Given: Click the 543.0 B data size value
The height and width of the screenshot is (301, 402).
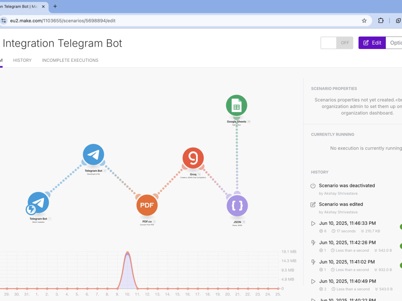Looking at the screenshot, I should pyautogui.click(x=386, y=289).
